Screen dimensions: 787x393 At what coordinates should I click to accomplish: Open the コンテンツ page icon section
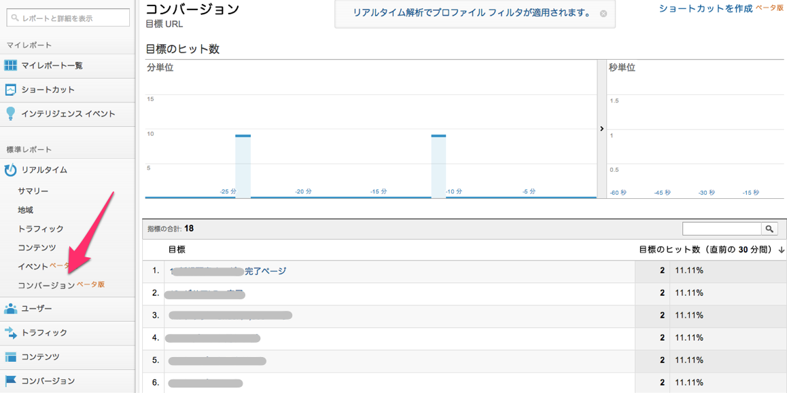tap(11, 357)
